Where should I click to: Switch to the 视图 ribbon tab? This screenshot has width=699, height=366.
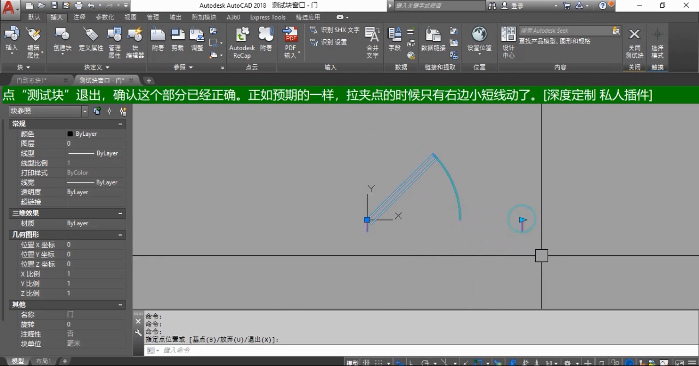tap(130, 17)
